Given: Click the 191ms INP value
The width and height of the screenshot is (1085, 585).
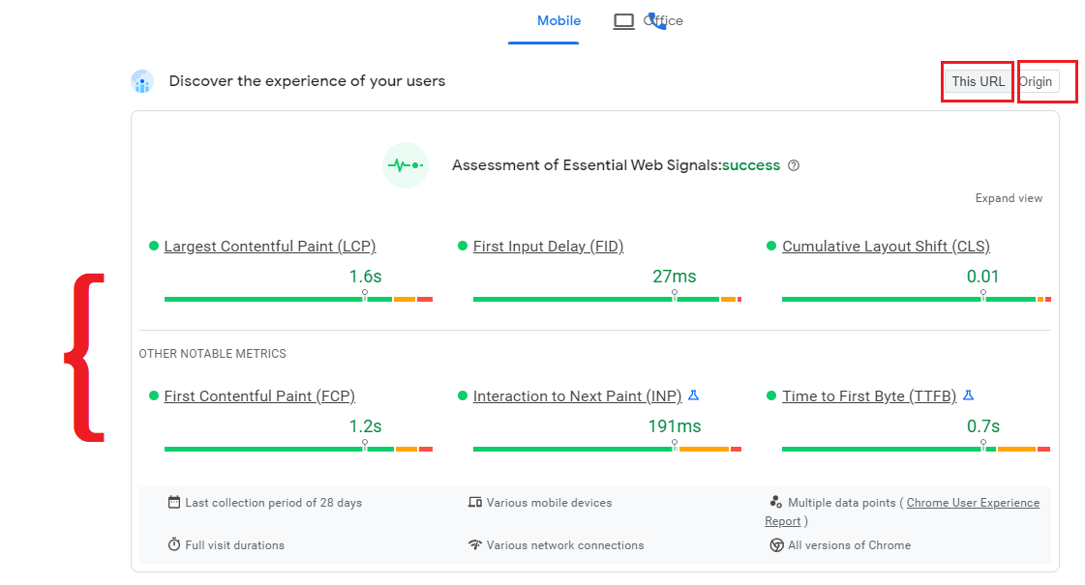Looking at the screenshot, I should point(674,426).
